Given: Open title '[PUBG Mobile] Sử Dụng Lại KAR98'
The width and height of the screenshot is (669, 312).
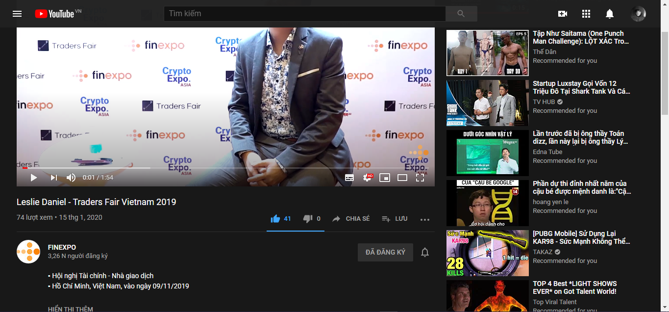Looking at the screenshot, I should click(x=582, y=237).
